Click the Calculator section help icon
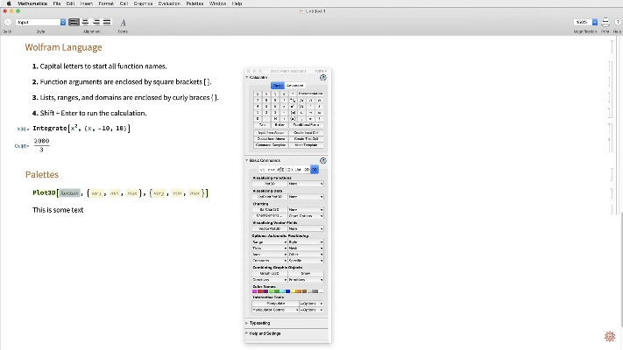The image size is (623, 350). pos(323,78)
